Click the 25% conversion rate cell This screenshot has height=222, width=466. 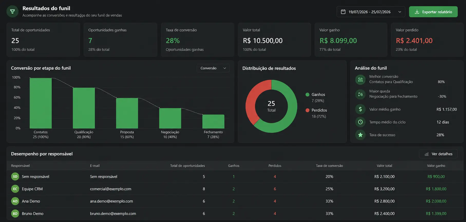(x=329, y=189)
